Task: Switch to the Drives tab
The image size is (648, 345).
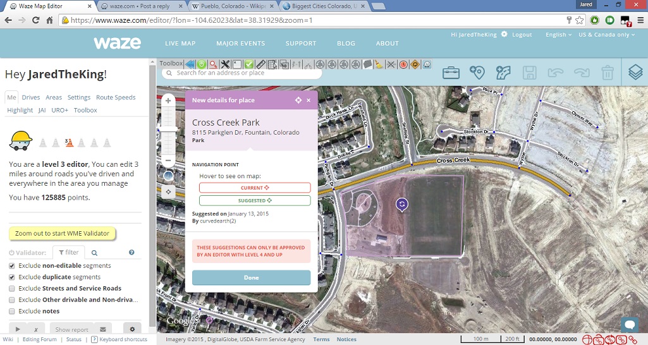Action: pyautogui.click(x=30, y=97)
